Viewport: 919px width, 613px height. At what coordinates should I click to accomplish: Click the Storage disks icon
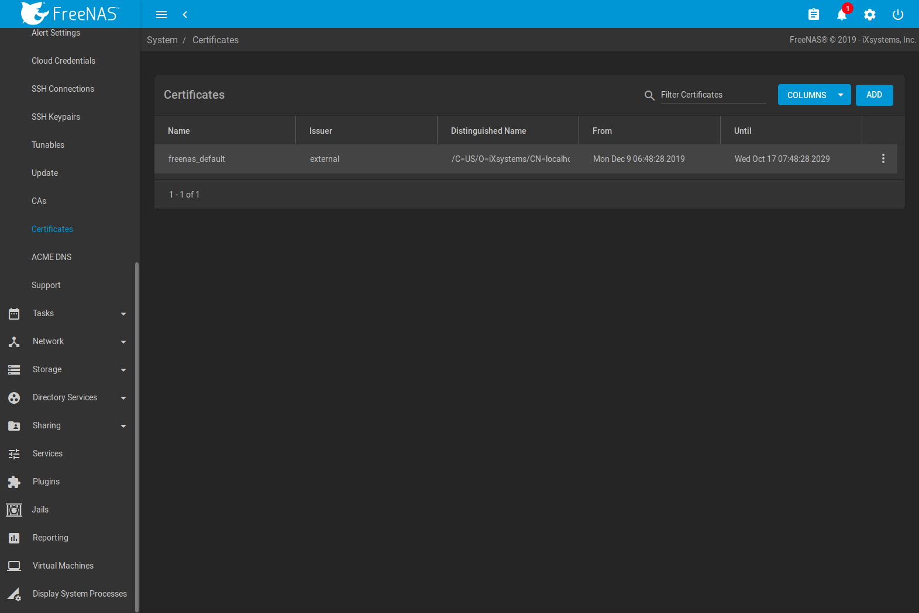click(14, 370)
